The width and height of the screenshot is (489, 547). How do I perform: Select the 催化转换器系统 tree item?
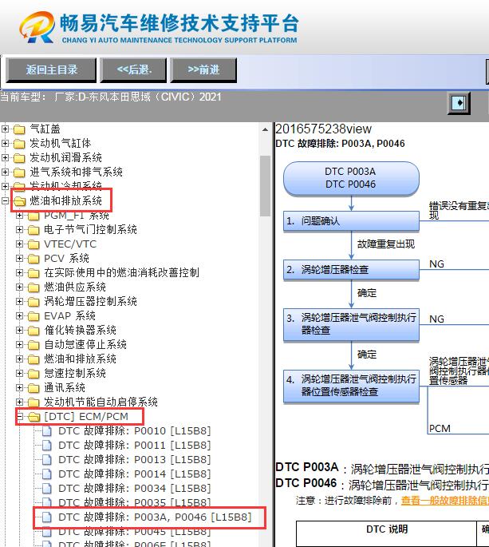(80, 330)
